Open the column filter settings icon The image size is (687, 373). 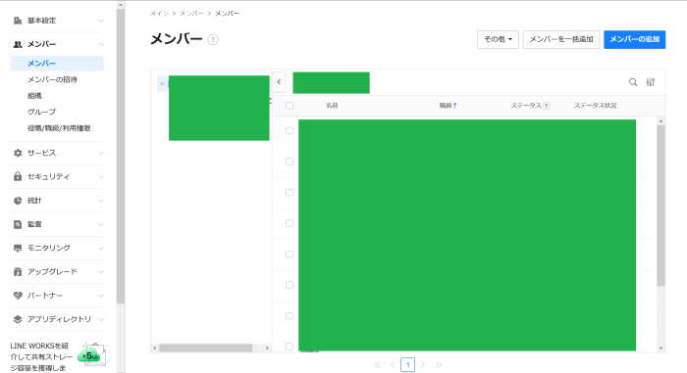(650, 82)
